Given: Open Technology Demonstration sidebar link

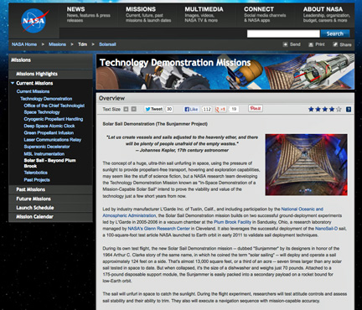Looking at the screenshot, I should point(46,99).
